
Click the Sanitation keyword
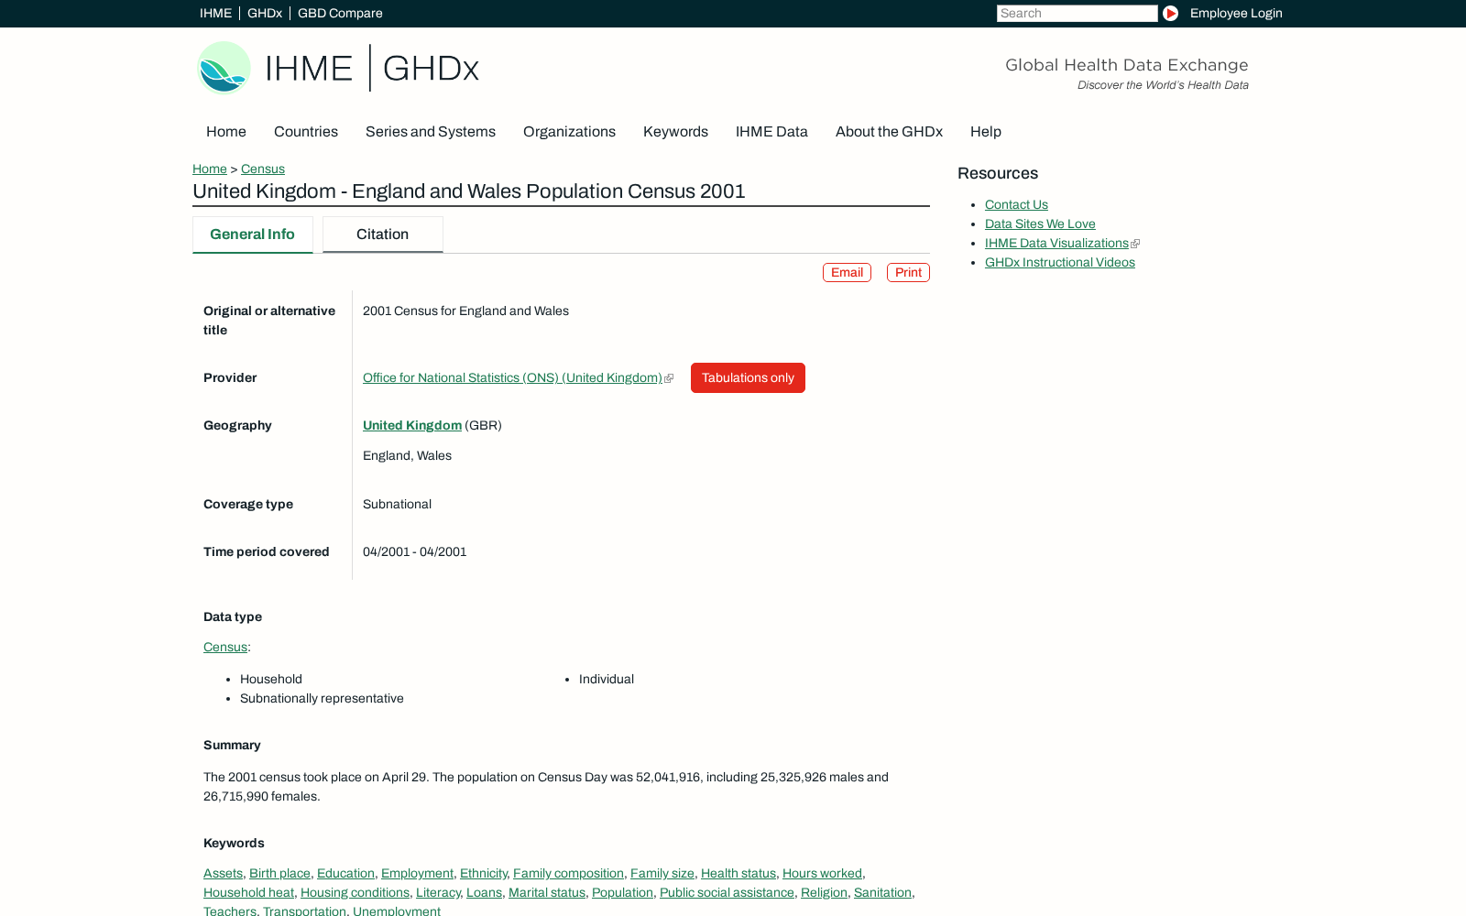882,893
